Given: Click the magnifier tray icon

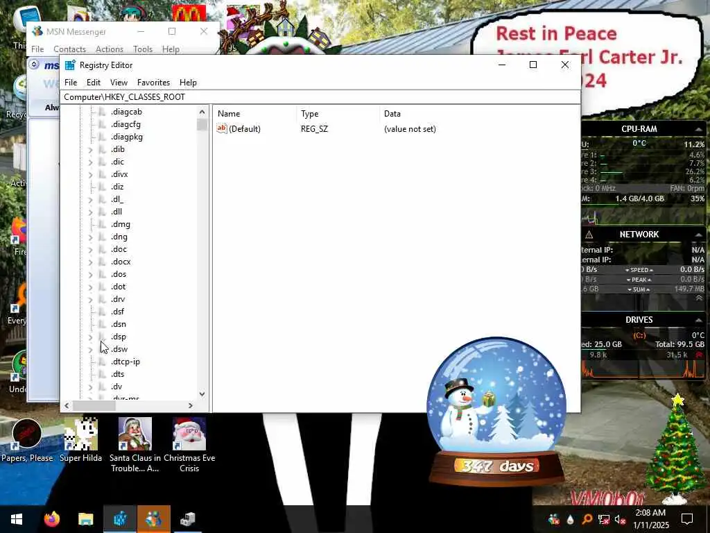Looking at the screenshot, I should point(587,519).
